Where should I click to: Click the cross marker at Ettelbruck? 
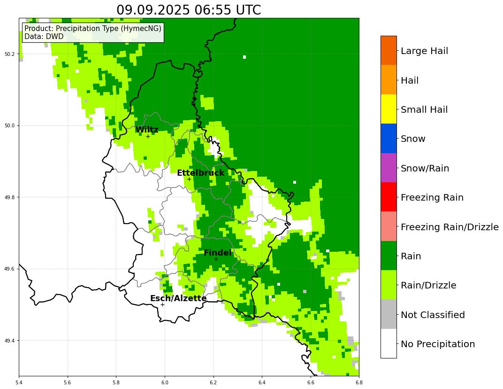189,179
